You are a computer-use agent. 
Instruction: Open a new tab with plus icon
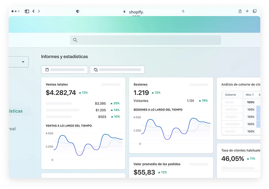(x=247, y=11)
